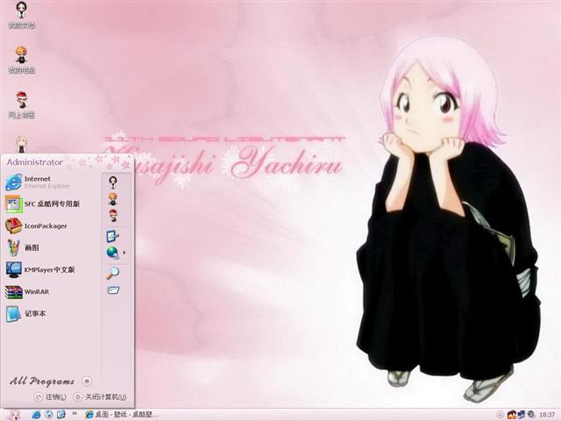Open the Control Panel icon in Start menu right column

[x=113, y=236]
